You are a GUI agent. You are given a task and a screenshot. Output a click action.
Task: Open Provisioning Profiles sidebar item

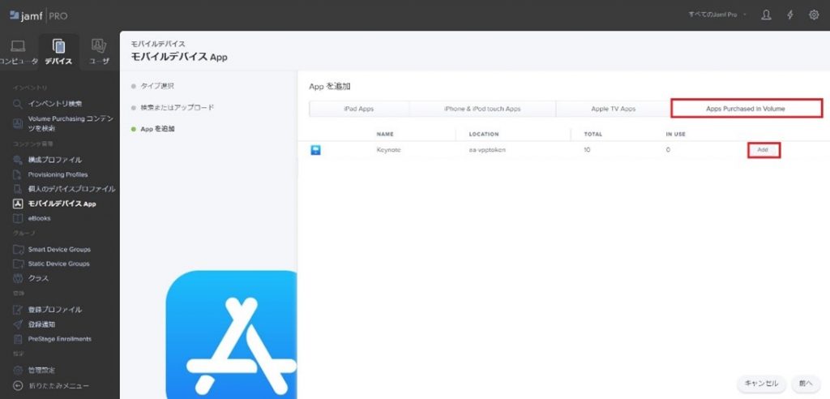[x=58, y=174]
